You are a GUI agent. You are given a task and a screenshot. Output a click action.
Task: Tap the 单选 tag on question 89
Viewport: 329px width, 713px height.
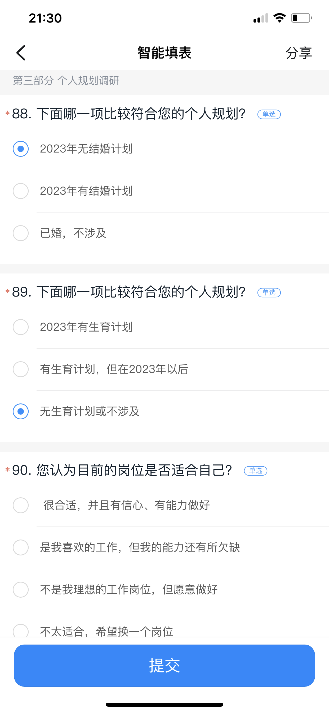[269, 292]
